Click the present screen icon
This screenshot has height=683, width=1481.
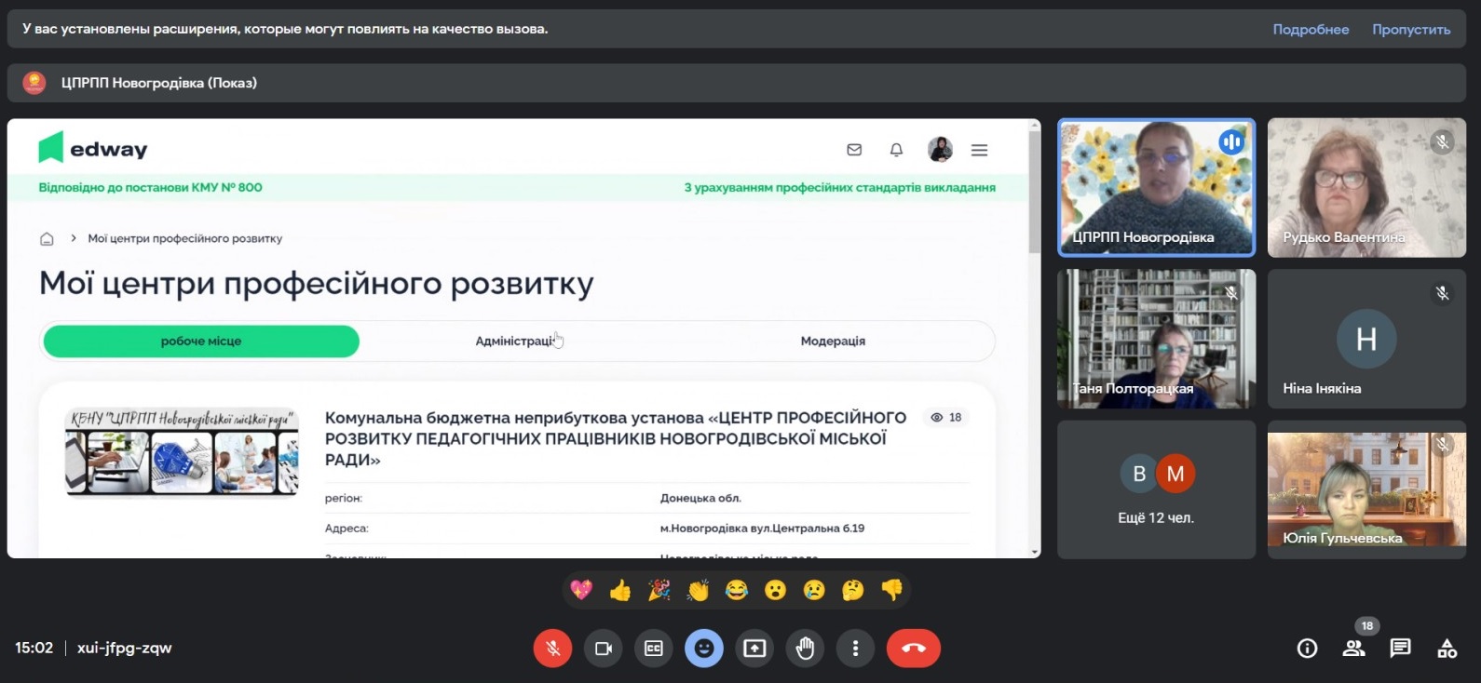pyautogui.click(x=754, y=649)
